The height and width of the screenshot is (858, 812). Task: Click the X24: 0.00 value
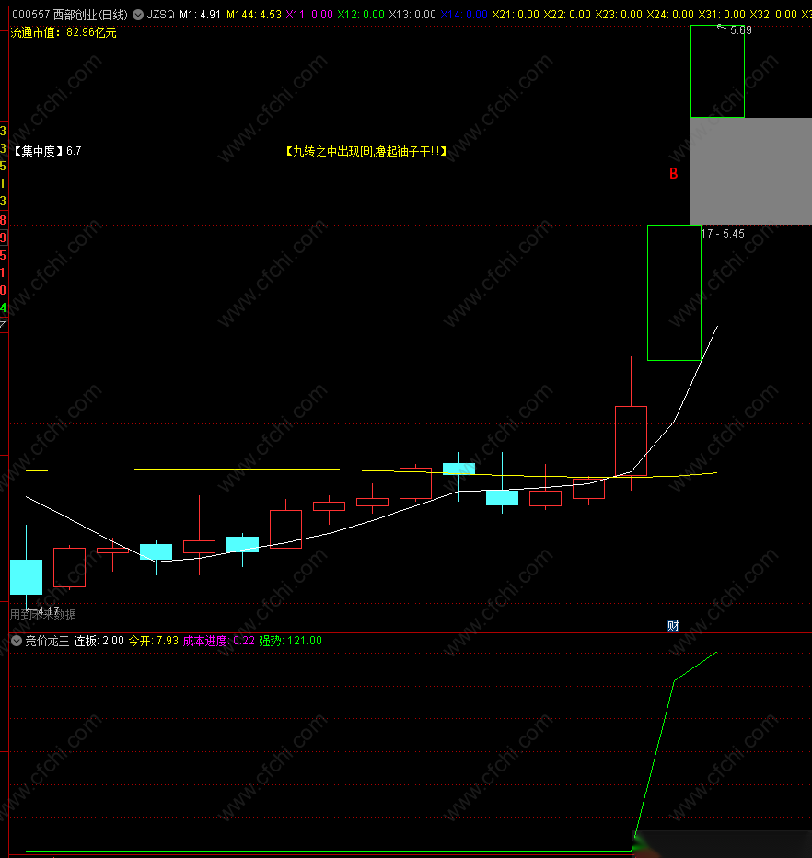click(x=670, y=15)
